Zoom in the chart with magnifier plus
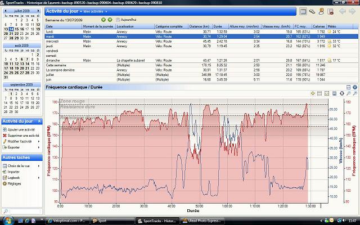 pos(355,93)
